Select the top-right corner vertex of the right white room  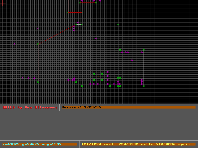[144, 50]
